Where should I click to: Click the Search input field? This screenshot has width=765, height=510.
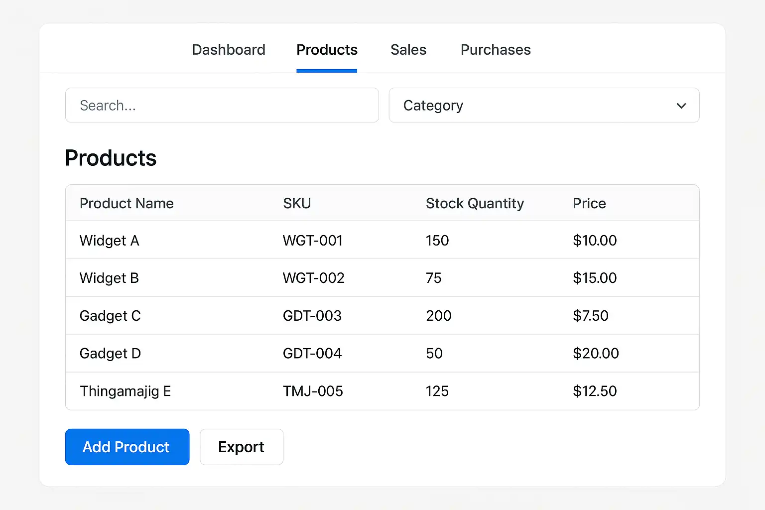pyautogui.click(x=222, y=105)
